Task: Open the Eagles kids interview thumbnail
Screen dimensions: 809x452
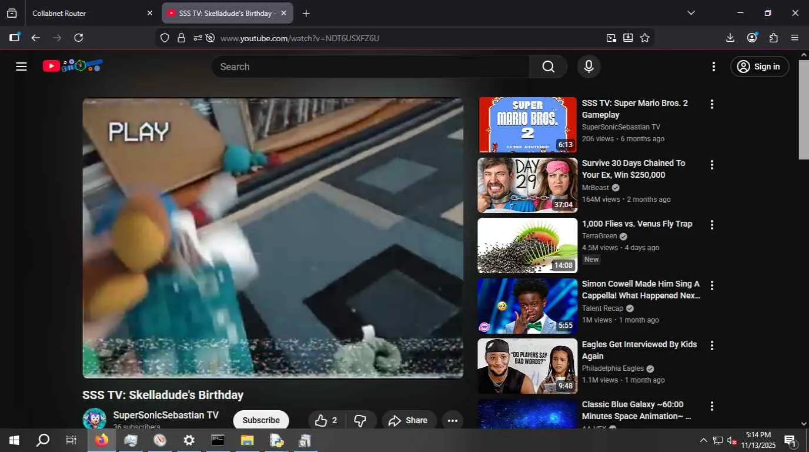Action: pyautogui.click(x=527, y=366)
